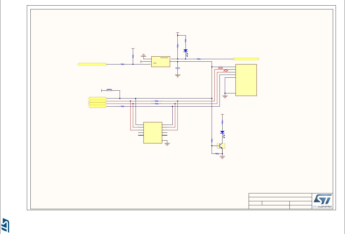This screenshot has width=345, height=234.
Task: Select the transistor symbol in the yellow box
Action: (221, 146)
